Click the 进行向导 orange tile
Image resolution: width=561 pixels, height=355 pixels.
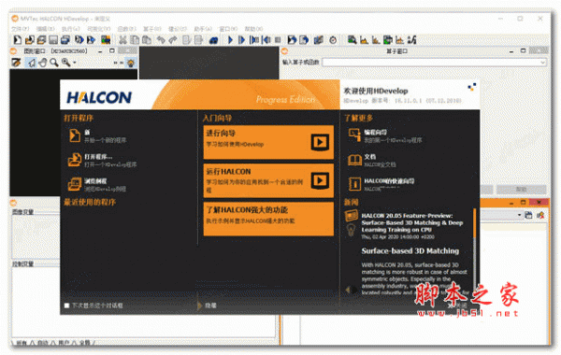click(268, 142)
